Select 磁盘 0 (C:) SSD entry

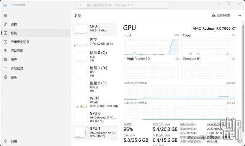pos(95,57)
